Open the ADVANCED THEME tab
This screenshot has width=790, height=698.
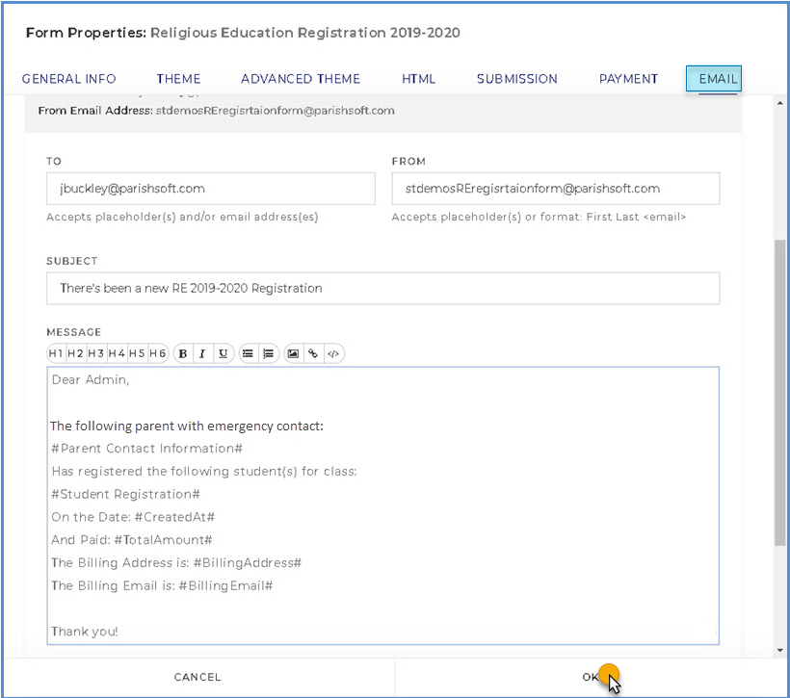(x=301, y=79)
